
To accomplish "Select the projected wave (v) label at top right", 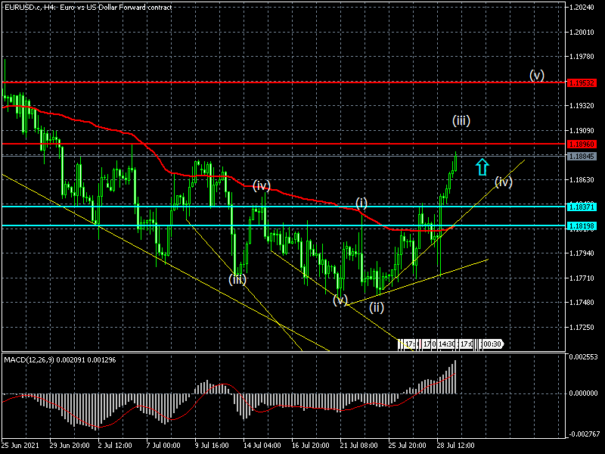I will tap(536, 75).
